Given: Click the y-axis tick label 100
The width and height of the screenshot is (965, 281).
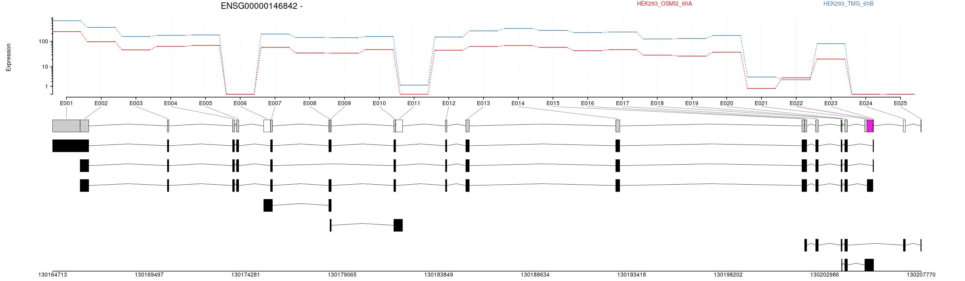Looking at the screenshot, I should coord(43,41).
